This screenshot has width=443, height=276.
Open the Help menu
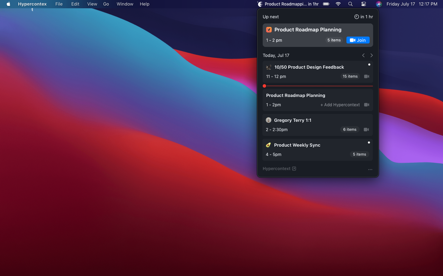(x=145, y=4)
